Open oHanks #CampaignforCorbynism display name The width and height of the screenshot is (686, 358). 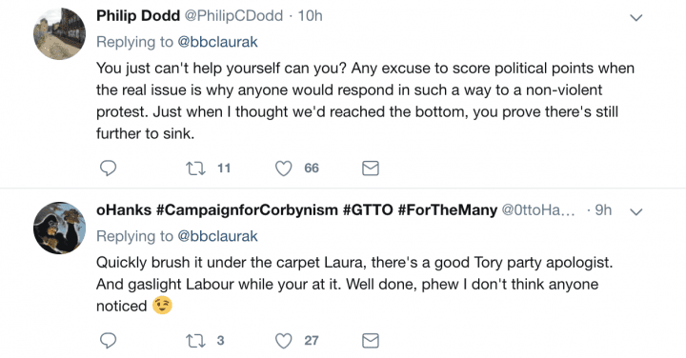click(296, 209)
